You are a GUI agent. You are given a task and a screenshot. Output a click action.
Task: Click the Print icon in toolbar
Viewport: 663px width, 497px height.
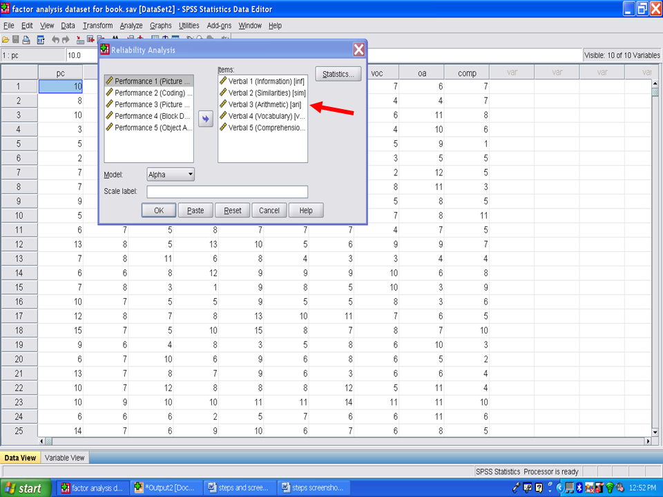click(x=26, y=40)
